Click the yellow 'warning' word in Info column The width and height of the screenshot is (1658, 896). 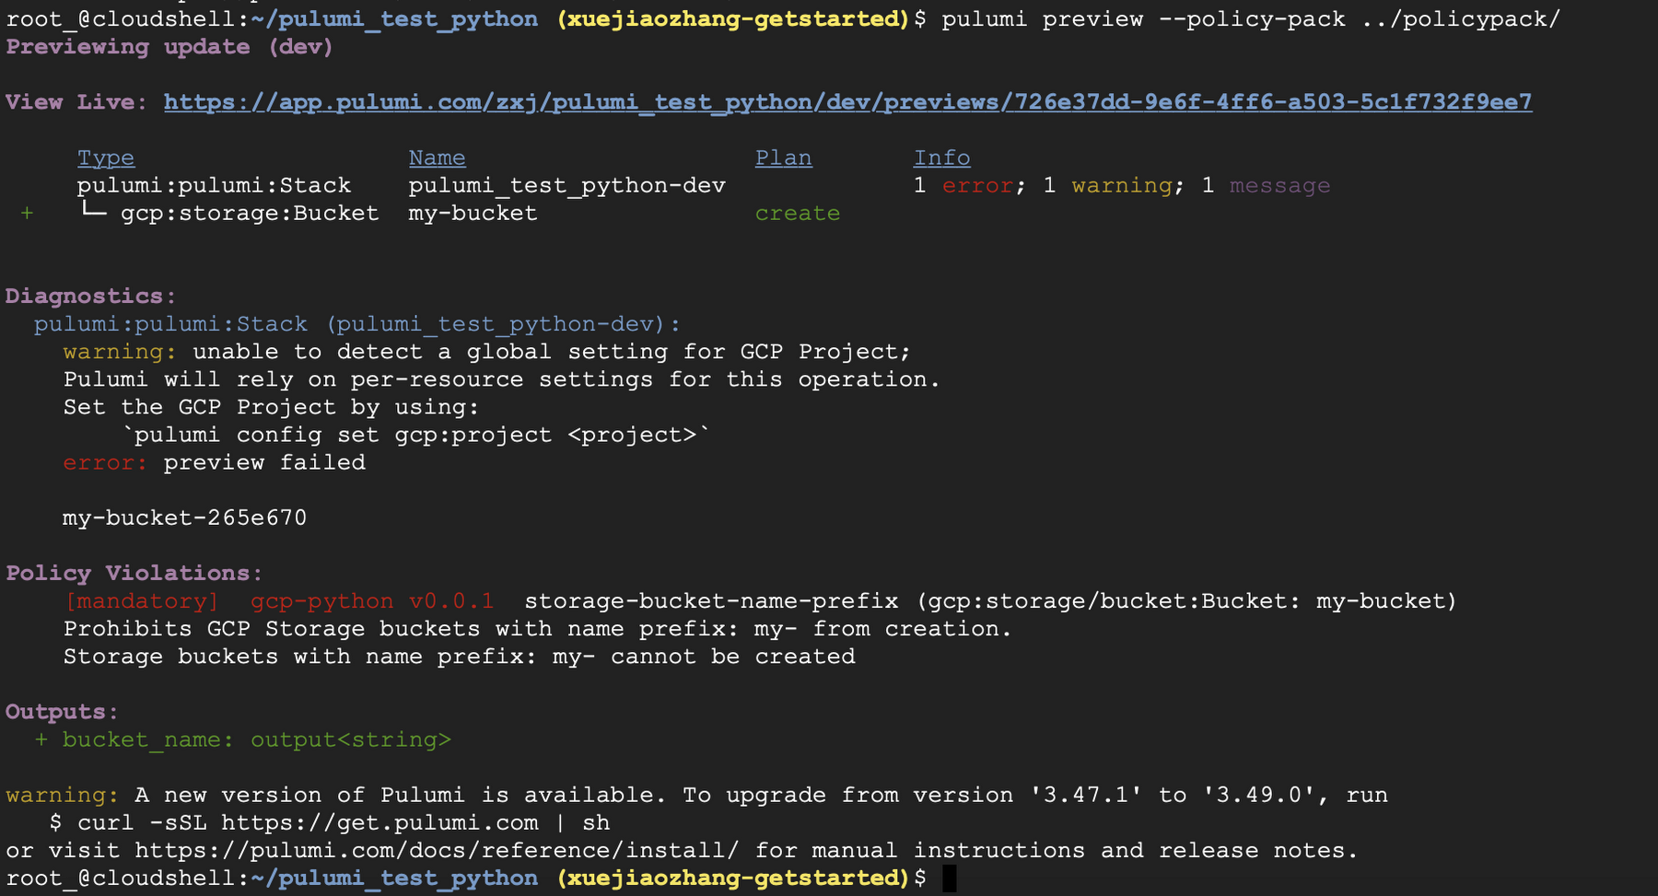coord(1122,186)
